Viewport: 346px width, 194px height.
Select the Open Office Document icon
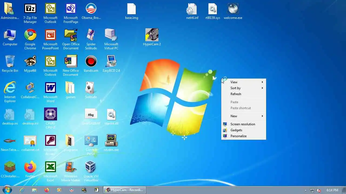coord(71,39)
